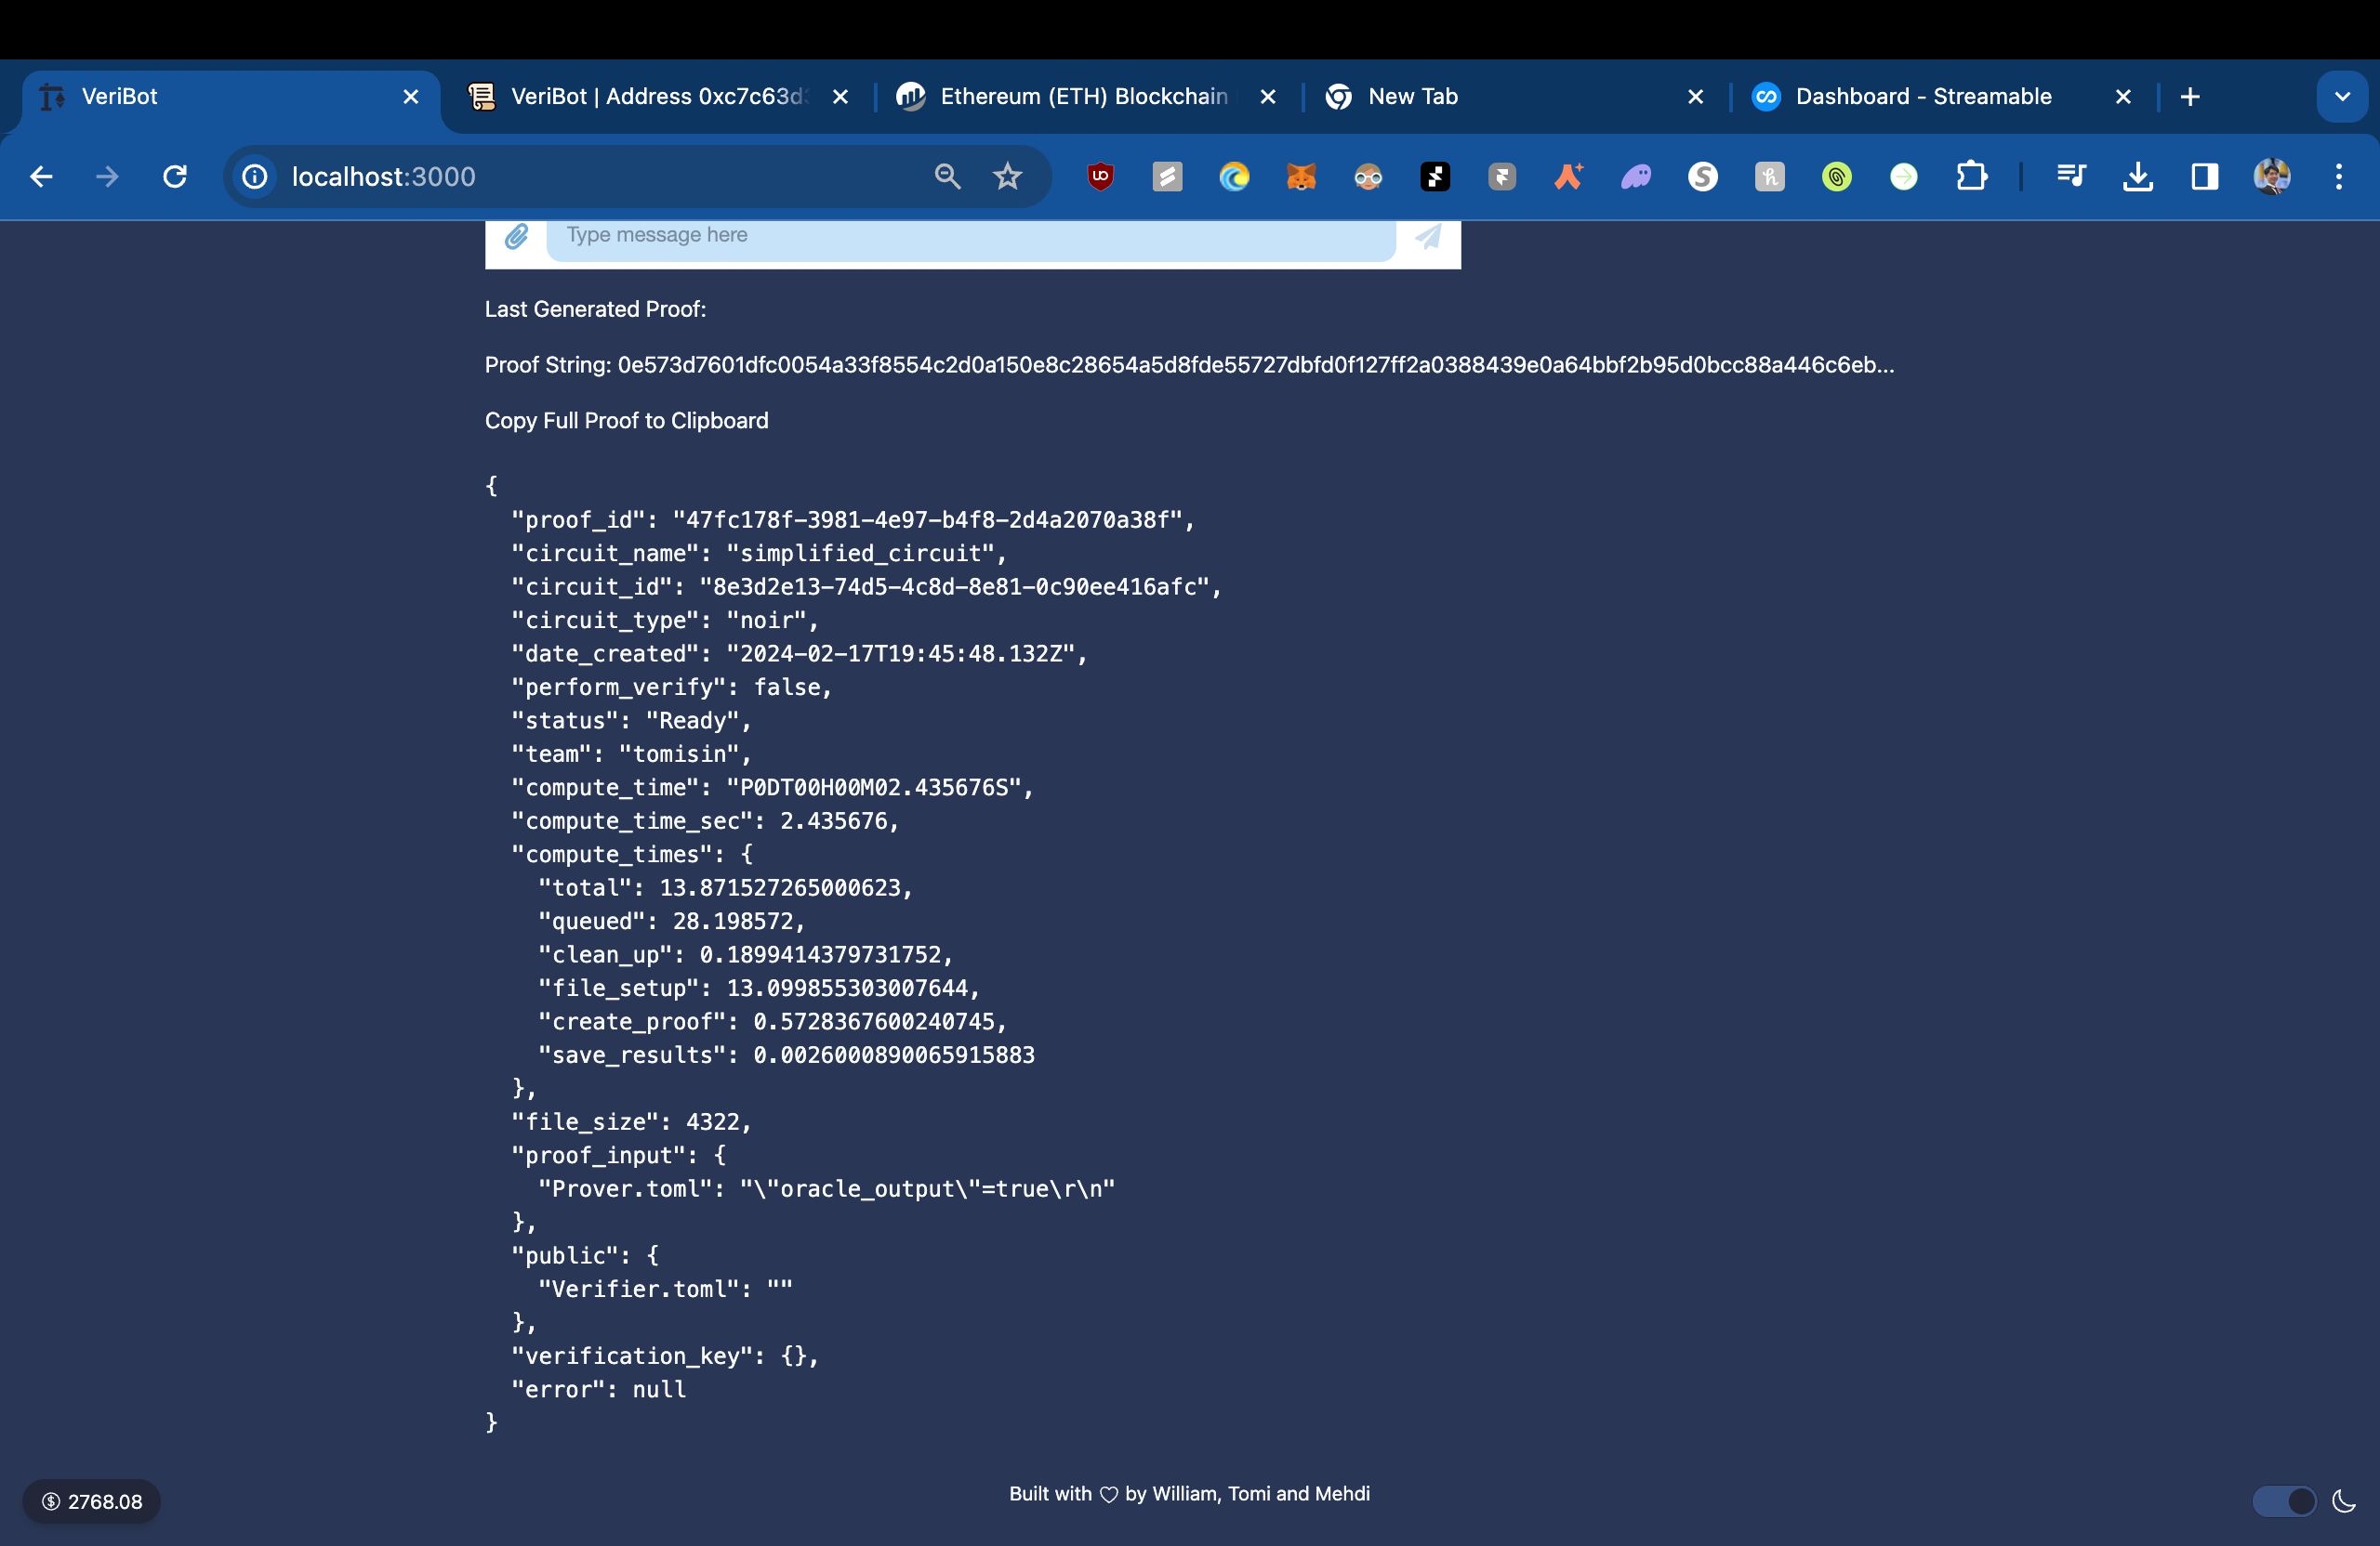
Task: Click the orange A sparkle extension icon
Action: (1569, 177)
